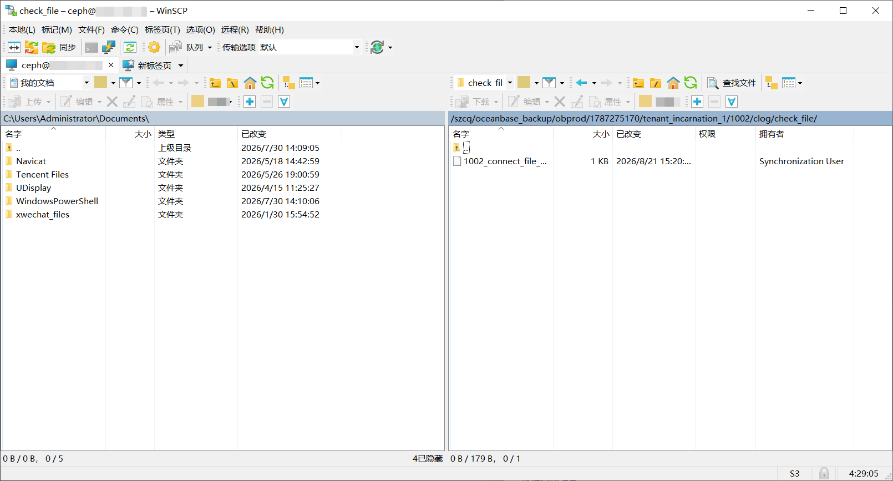
Task: Close the ceph@ session tab
Action: pyautogui.click(x=111, y=65)
